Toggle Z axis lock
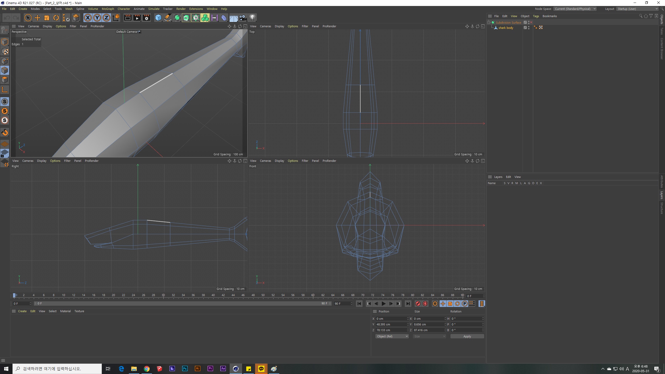The height and width of the screenshot is (374, 665). coord(107,18)
